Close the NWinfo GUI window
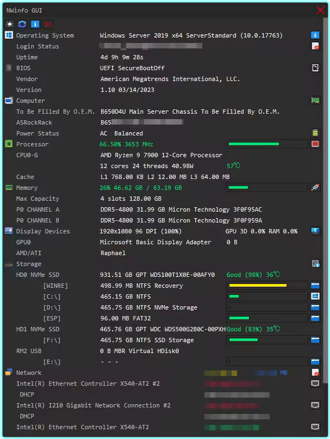The image size is (330, 439). point(320,10)
